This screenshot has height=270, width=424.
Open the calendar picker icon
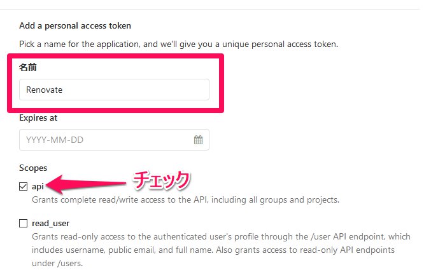point(198,140)
